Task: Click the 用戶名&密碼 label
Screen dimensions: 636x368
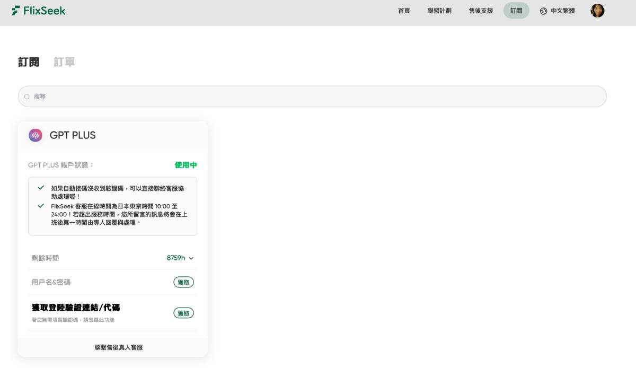Action: click(51, 282)
